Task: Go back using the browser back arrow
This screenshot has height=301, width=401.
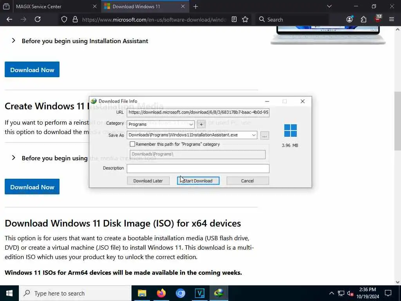Action: pyautogui.click(x=9, y=20)
